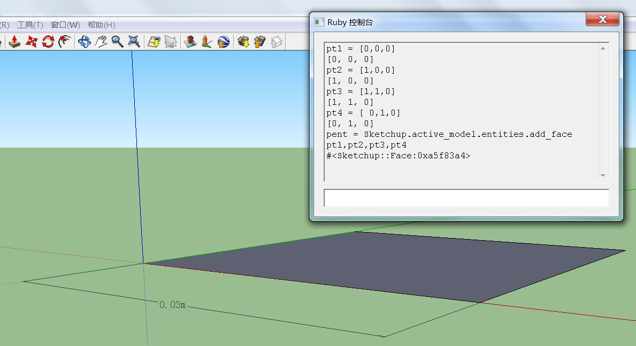
Task: Activate the Orbit tool
Action: [84, 42]
